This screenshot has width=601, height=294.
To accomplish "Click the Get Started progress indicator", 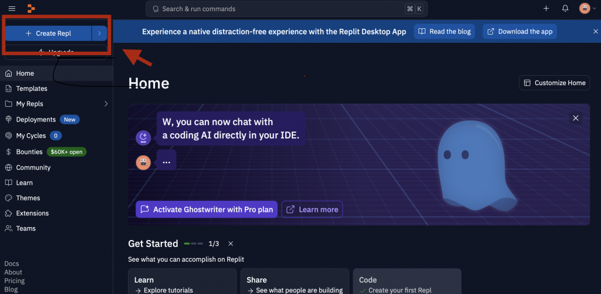I will click(194, 244).
